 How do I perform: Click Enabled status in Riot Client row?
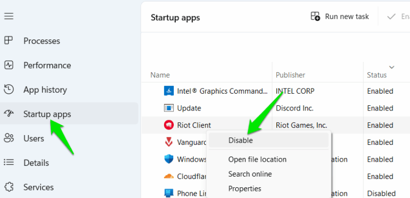point(380,125)
